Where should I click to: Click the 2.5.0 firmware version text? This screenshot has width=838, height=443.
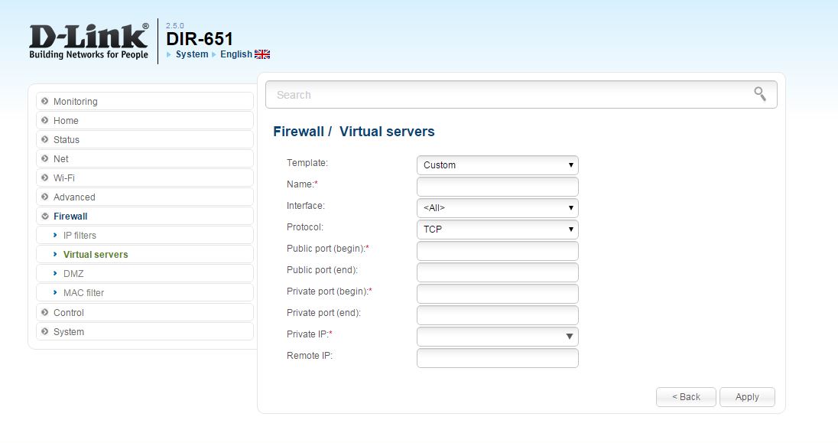click(x=175, y=25)
